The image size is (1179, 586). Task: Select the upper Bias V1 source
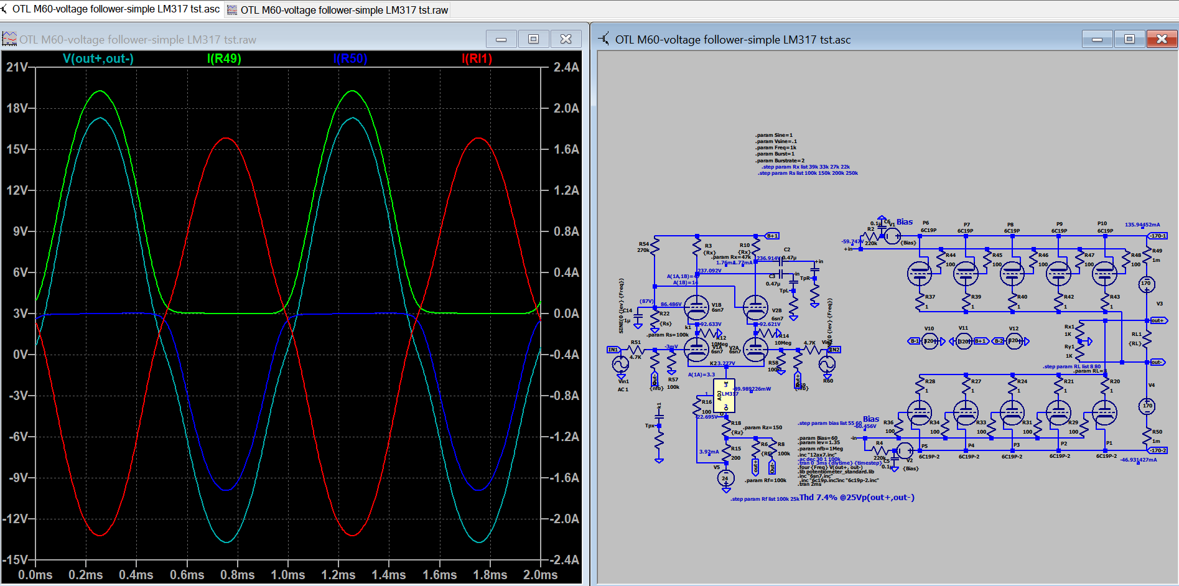coord(892,236)
